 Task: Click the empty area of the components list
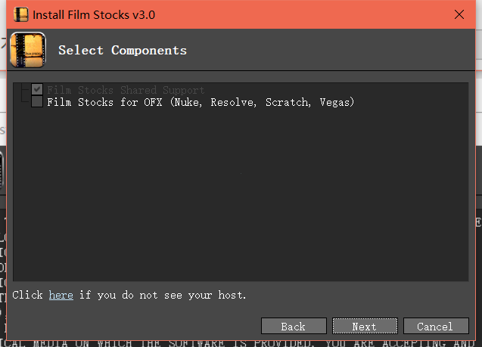pos(241,194)
